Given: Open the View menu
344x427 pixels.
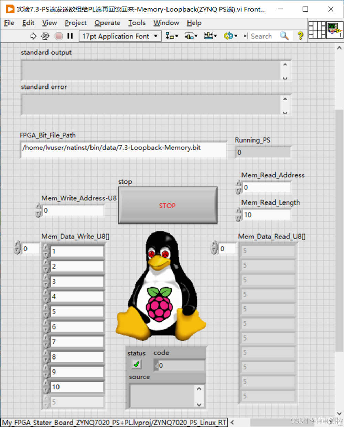Looking at the screenshot, I should click(x=50, y=23).
